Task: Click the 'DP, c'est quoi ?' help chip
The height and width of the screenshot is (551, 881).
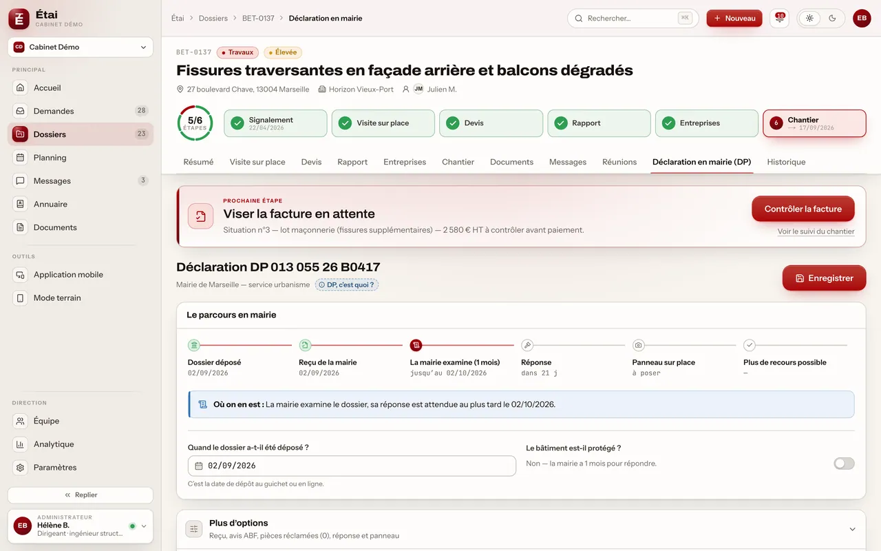Action: coord(347,284)
